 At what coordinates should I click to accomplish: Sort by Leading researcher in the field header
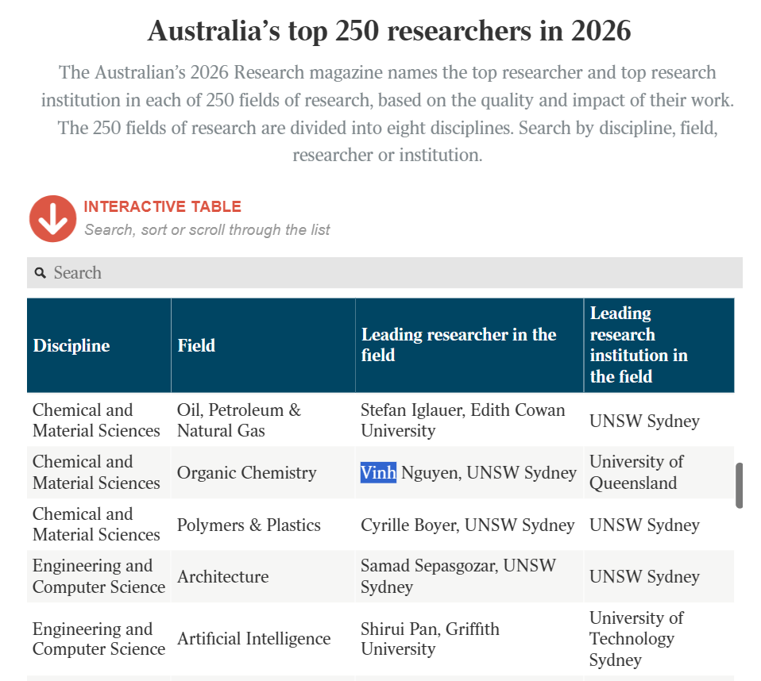[458, 345]
